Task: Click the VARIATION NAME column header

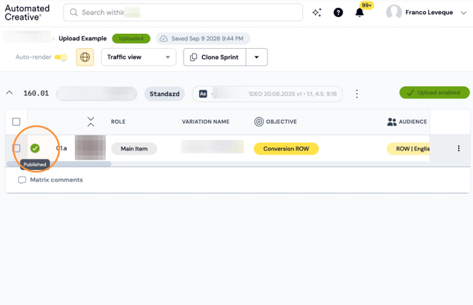Action: tap(205, 121)
